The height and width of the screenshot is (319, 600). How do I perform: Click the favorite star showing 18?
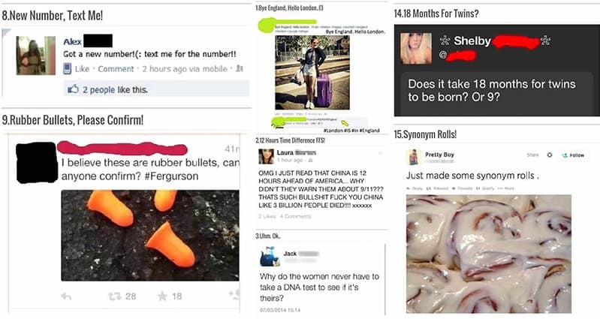(x=162, y=296)
